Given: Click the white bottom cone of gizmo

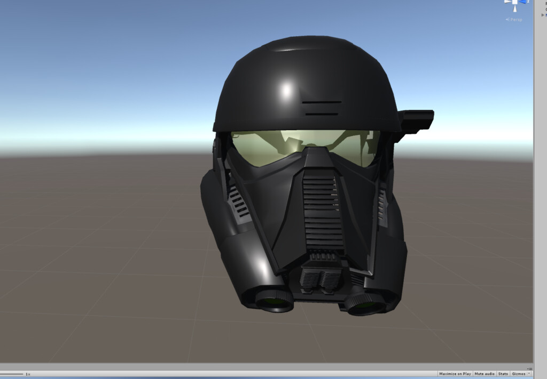Looking at the screenshot, I should (514, 8).
